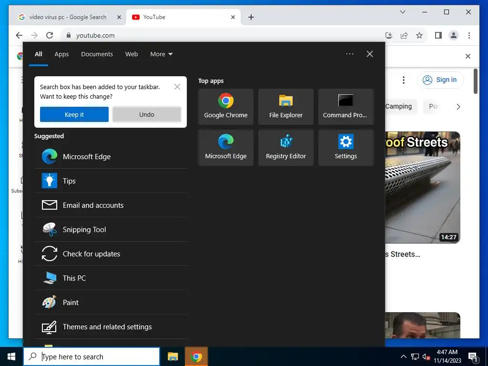Viewport: 488px width, 366px height.
Task: Reload the YouTube page in Chrome
Action: 50,35
